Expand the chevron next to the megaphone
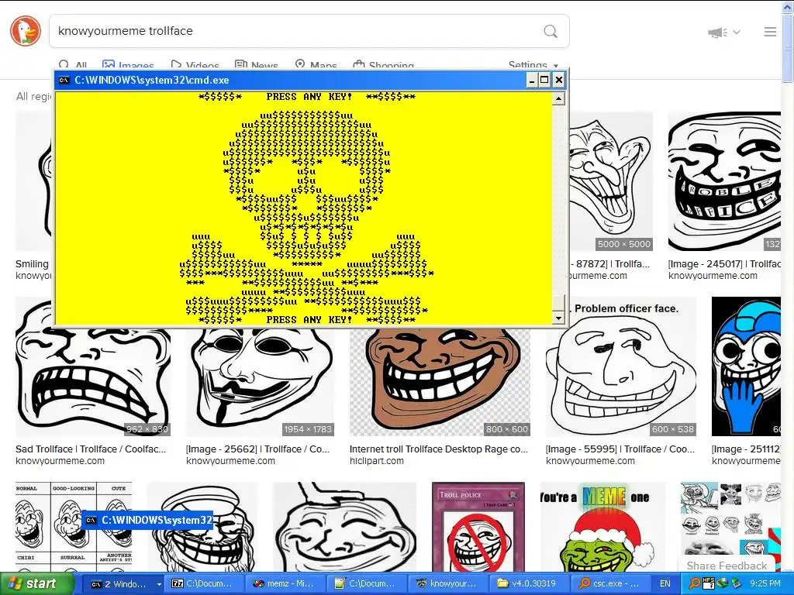The image size is (794, 595). [x=737, y=32]
